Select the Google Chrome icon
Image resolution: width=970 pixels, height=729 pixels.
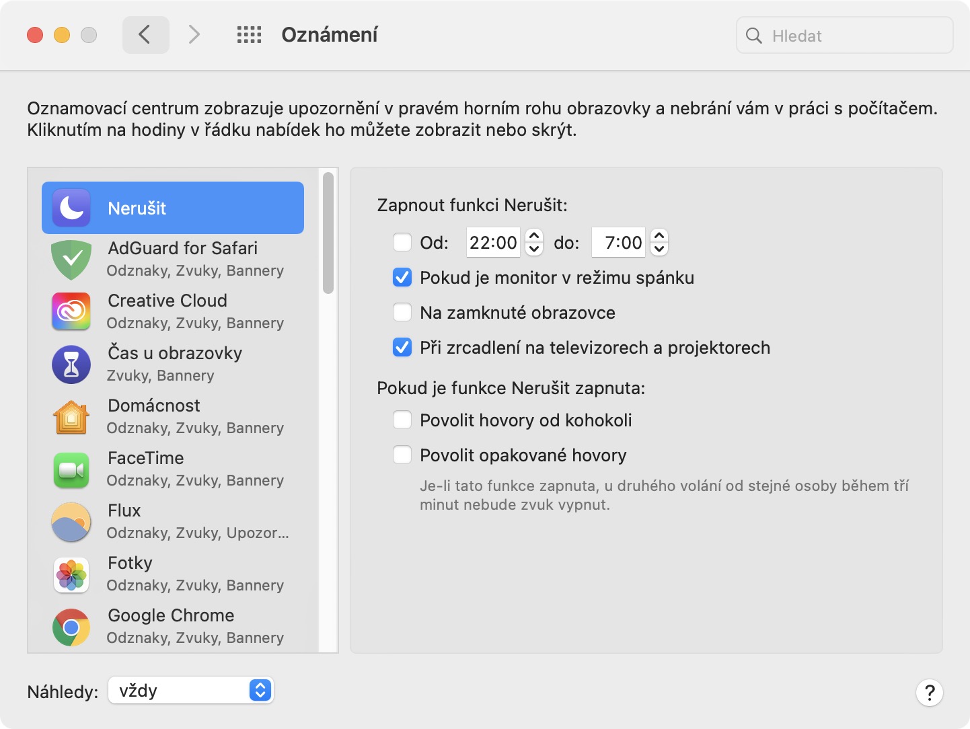(71, 627)
